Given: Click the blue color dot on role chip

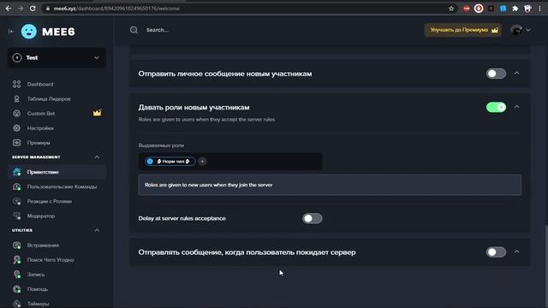Looking at the screenshot, I should tap(150, 162).
